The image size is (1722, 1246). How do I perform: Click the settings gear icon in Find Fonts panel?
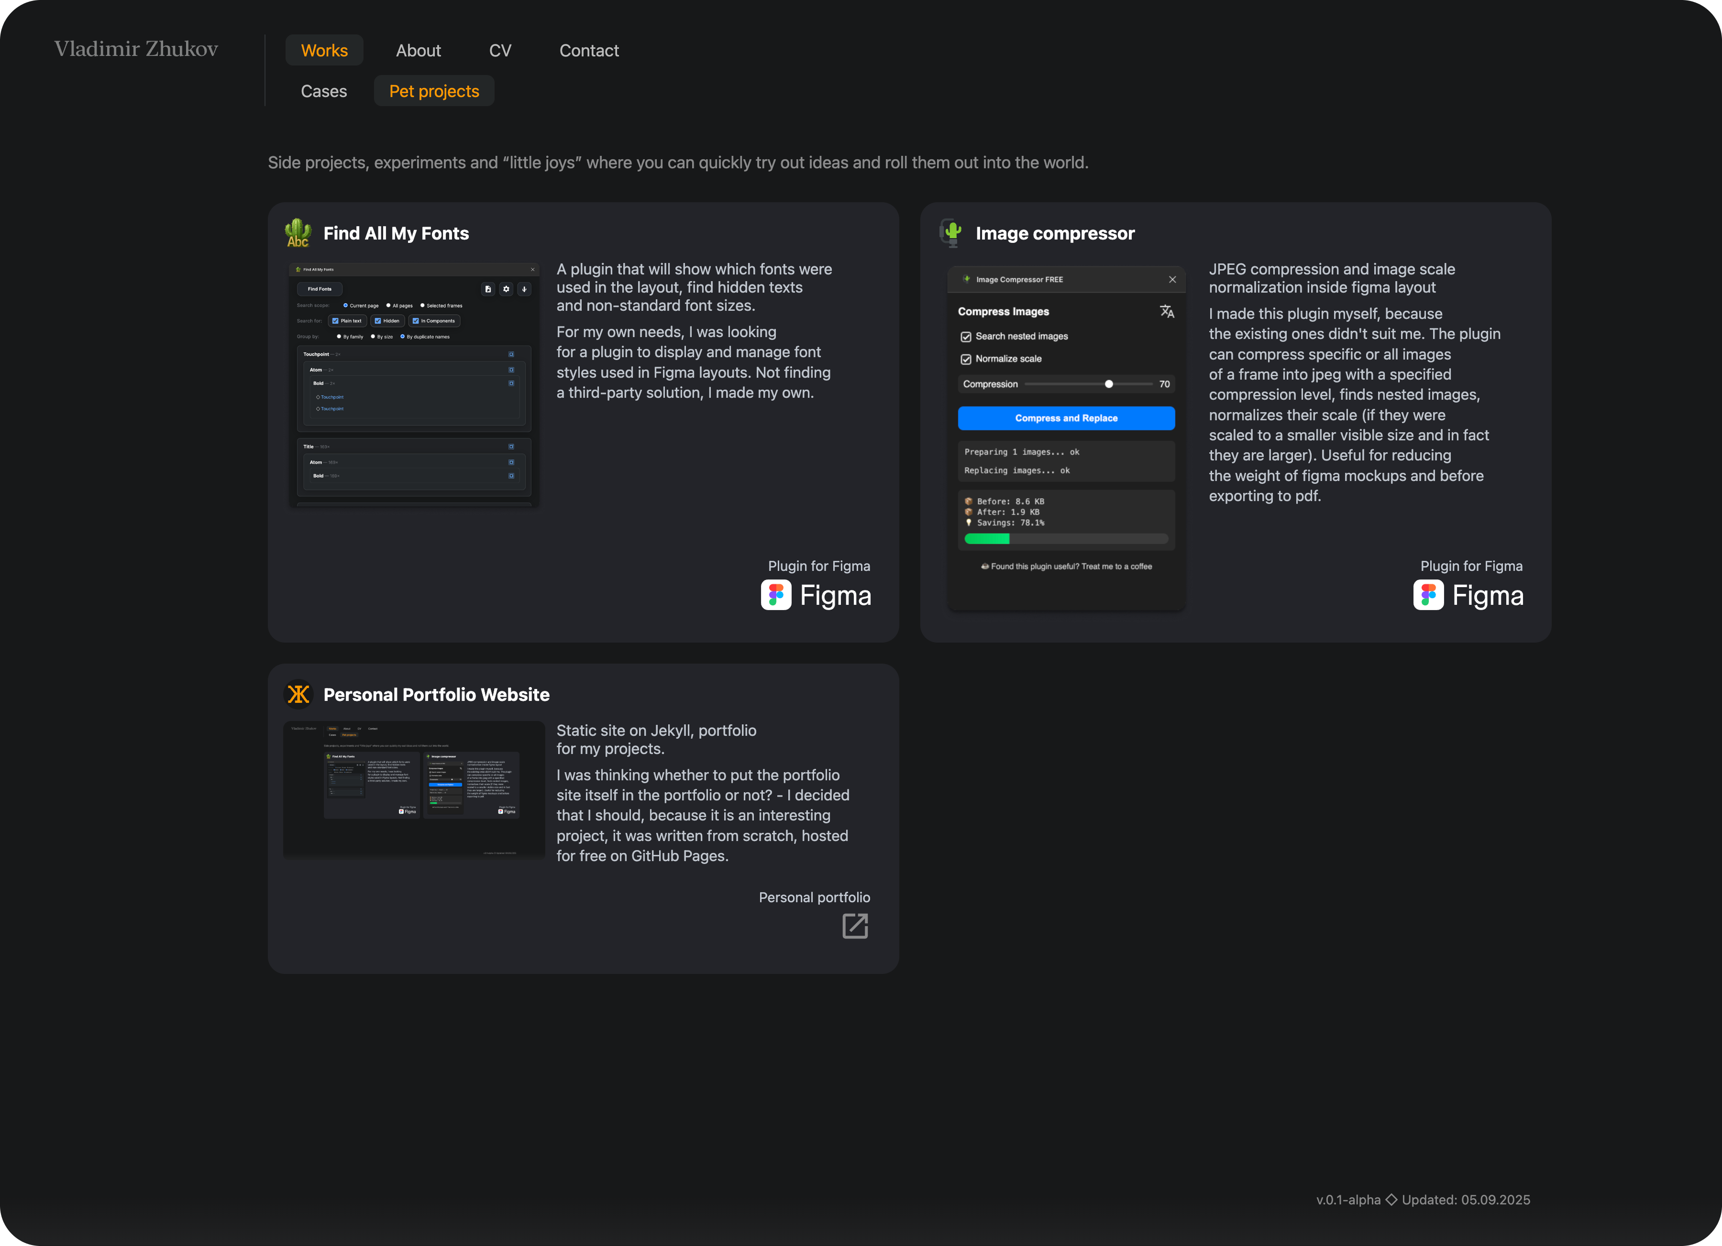tap(506, 289)
